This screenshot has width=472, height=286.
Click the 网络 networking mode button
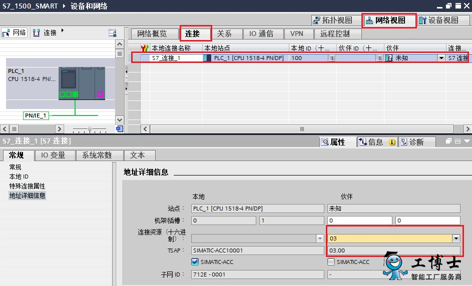[x=14, y=33]
